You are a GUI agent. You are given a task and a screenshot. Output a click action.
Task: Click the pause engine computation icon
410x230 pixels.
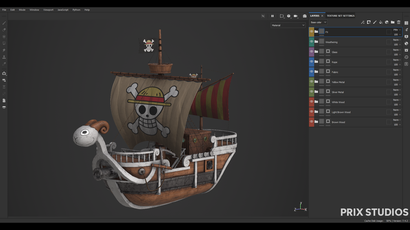272,16
